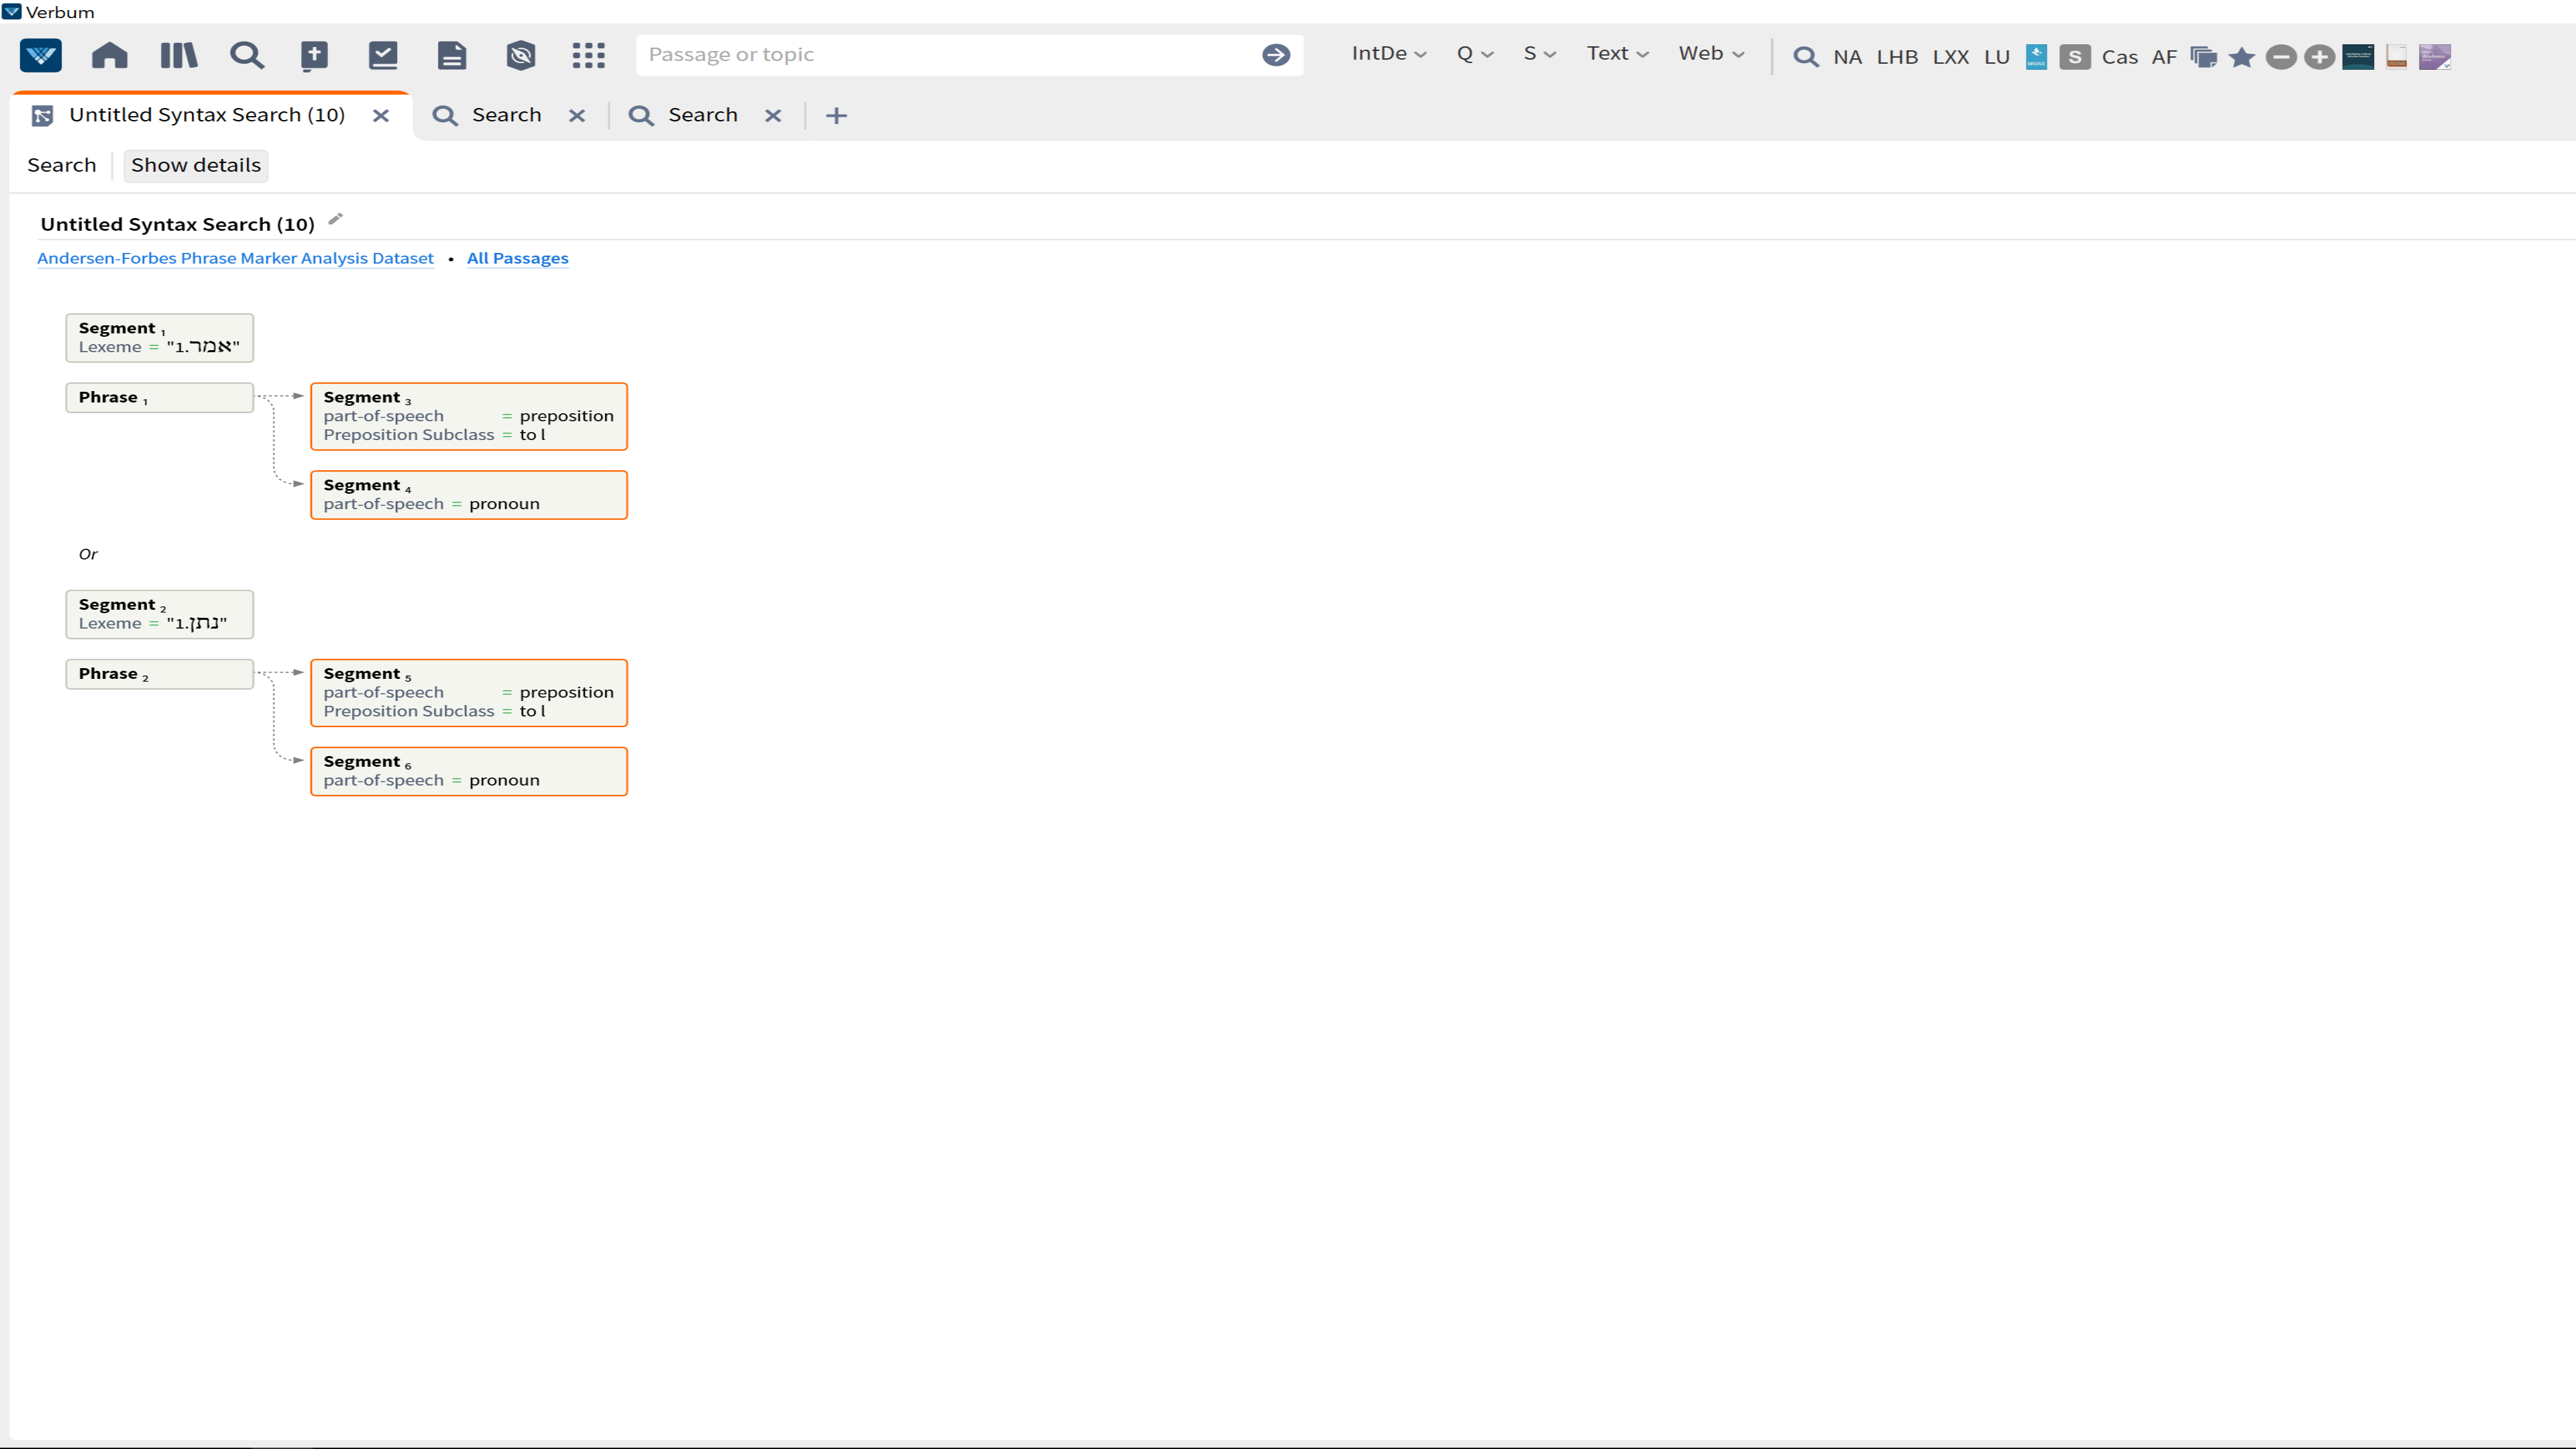Open the Home icon in toolbar
The height and width of the screenshot is (1449, 2576).
point(110,55)
